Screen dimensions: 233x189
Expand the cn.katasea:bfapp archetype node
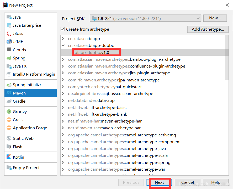63,39
